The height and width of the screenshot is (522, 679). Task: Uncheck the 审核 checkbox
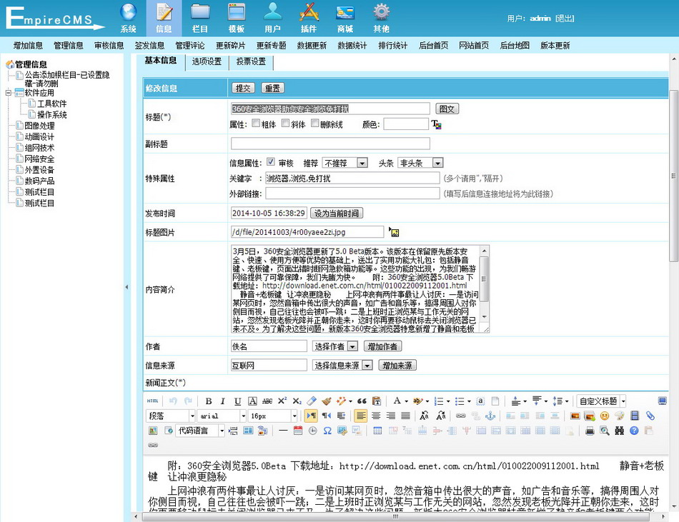coord(271,162)
